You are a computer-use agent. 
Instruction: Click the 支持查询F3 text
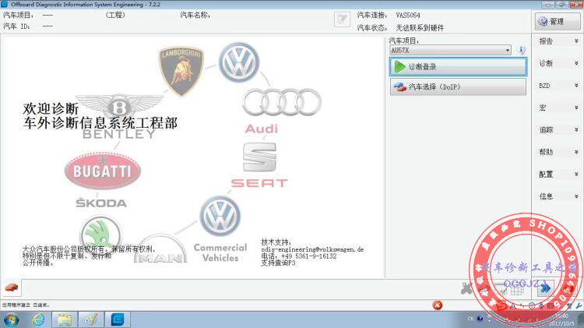278,263
